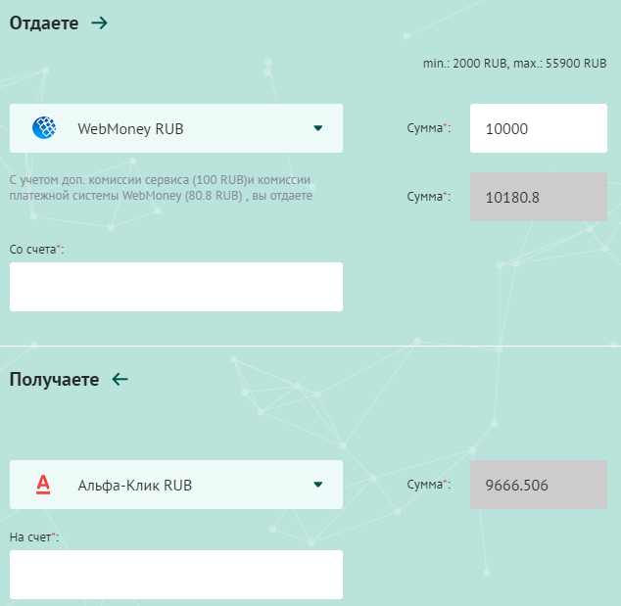
Task: Click the Отдаете heading
Action: 44,23
